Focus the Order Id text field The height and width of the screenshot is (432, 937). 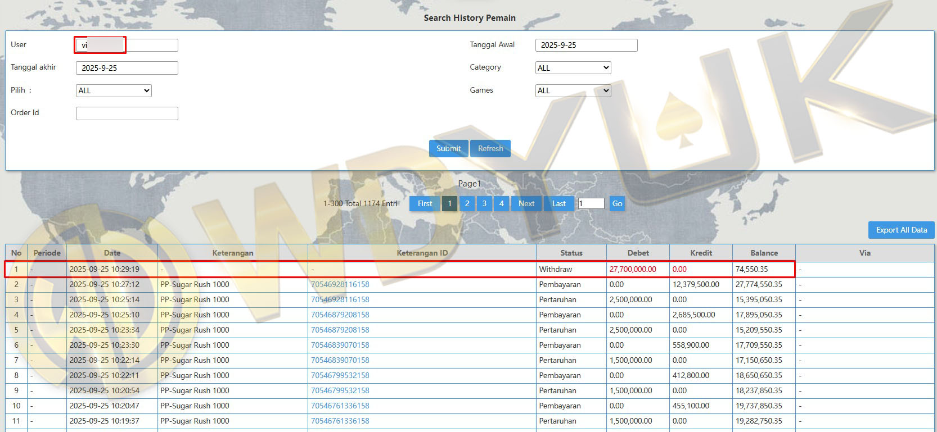(127, 113)
